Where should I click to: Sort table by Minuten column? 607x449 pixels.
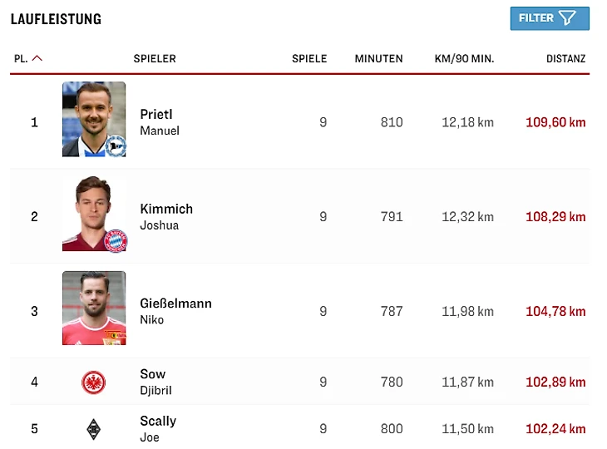(x=378, y=59)
